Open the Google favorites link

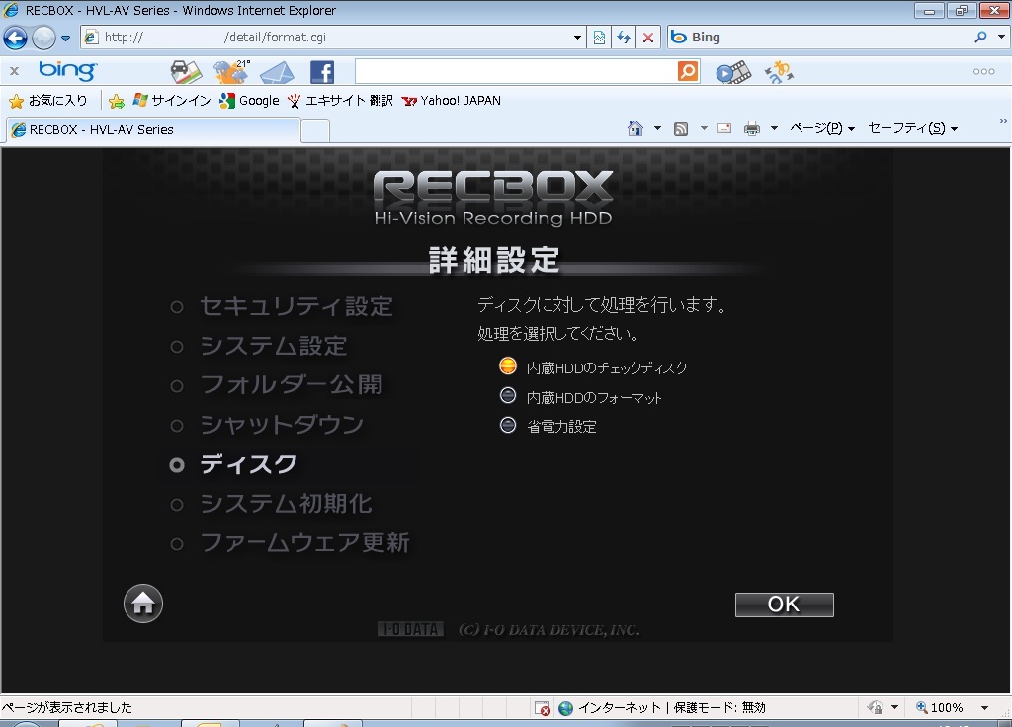coord(250,100)
